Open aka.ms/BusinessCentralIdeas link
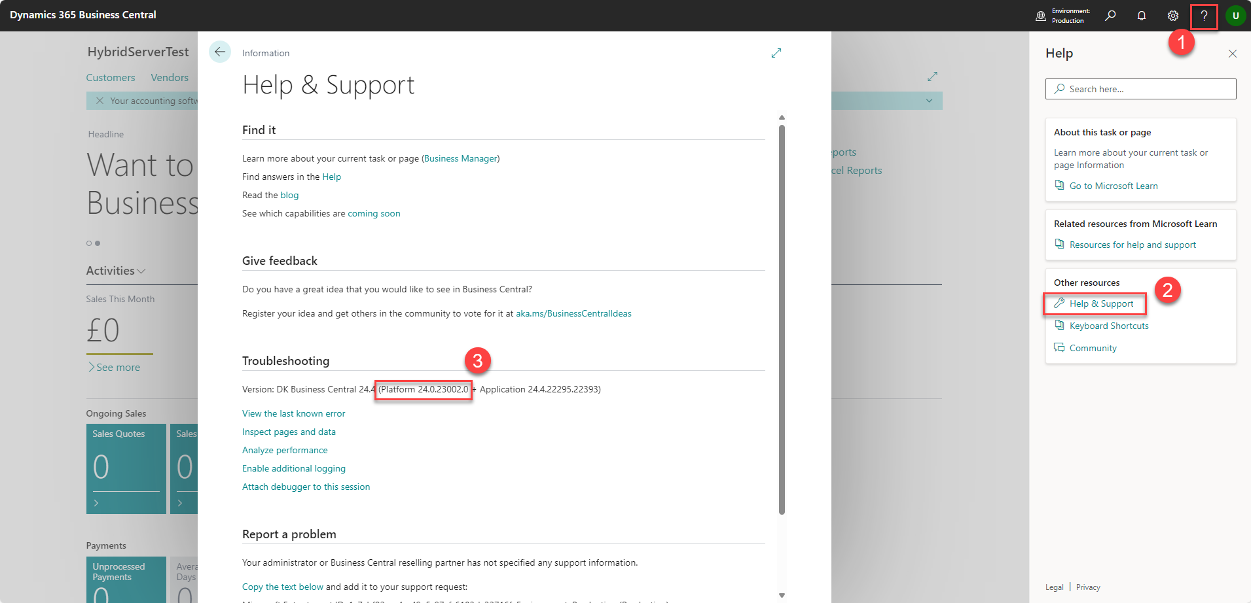Screen dimensions: 1251x603 pos(573,313)
